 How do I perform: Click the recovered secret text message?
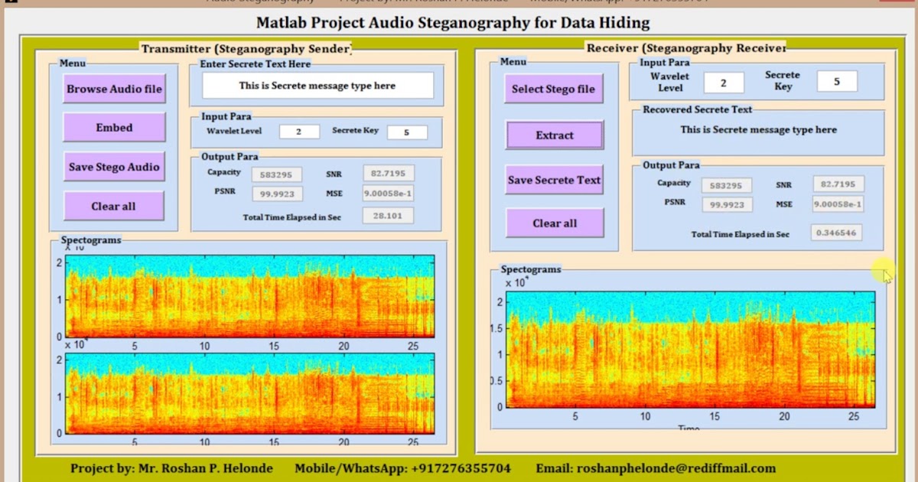coord(758,130)
